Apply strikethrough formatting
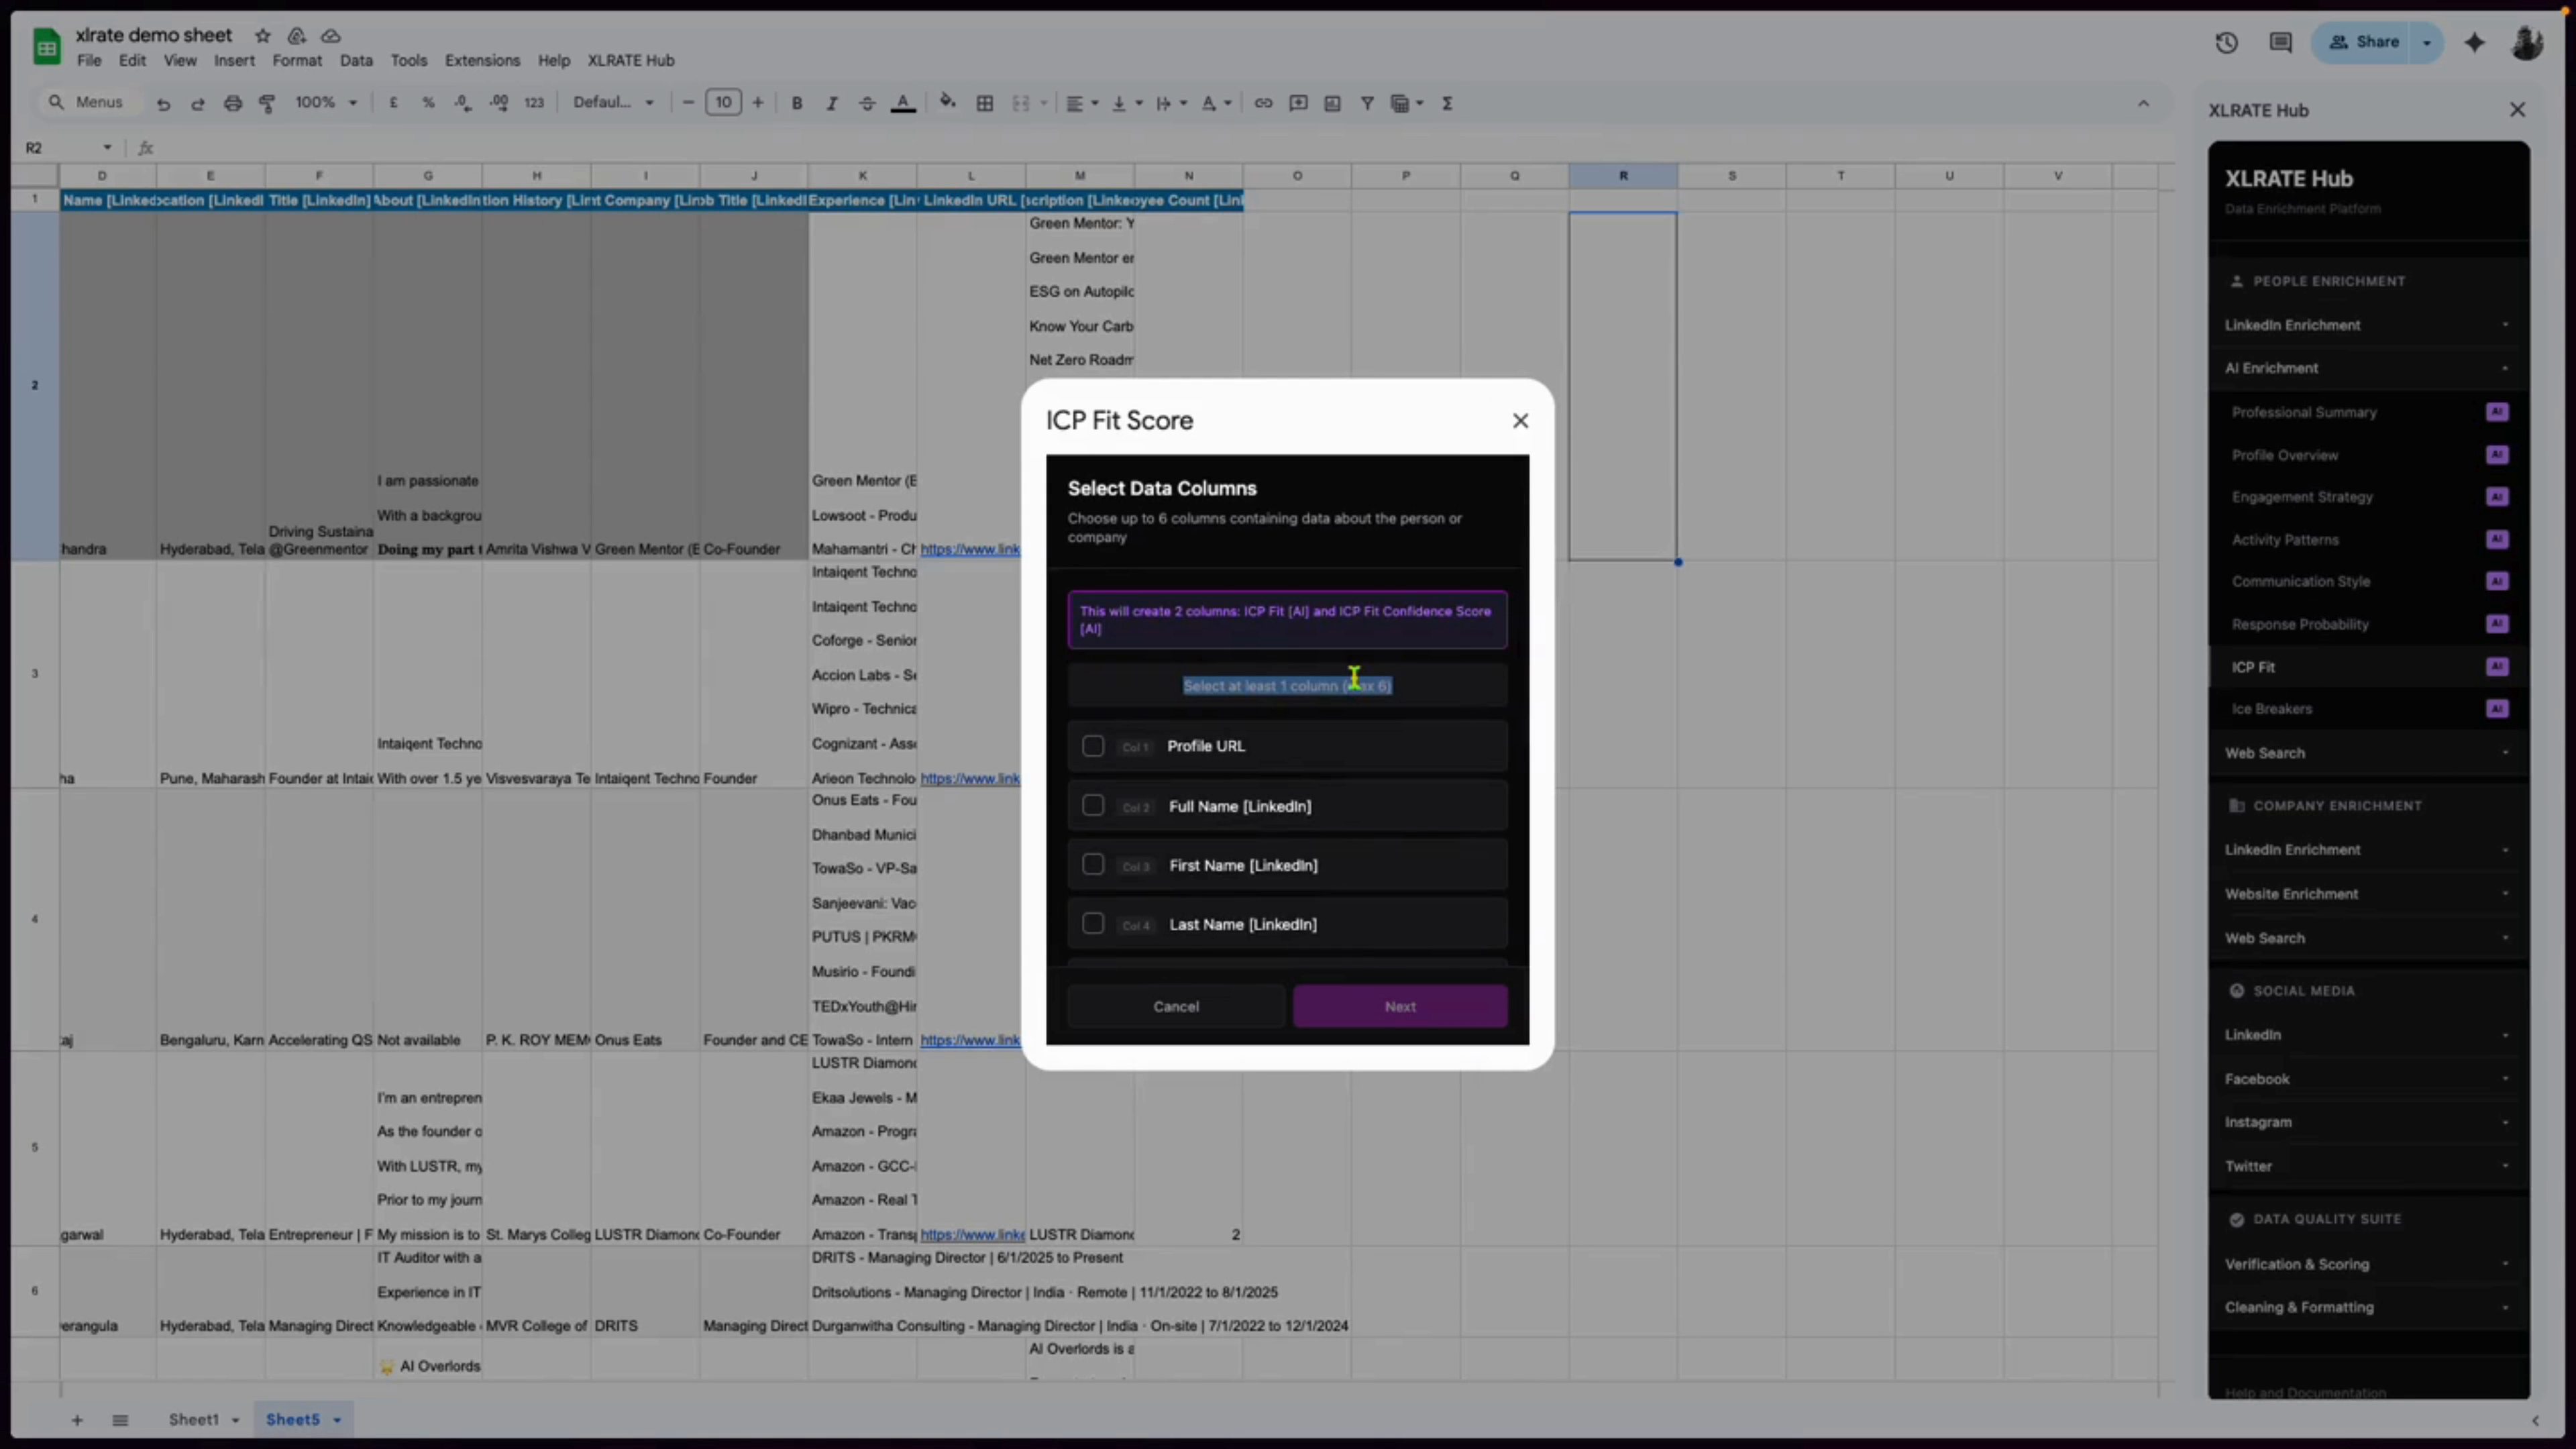 click(866, 102)
